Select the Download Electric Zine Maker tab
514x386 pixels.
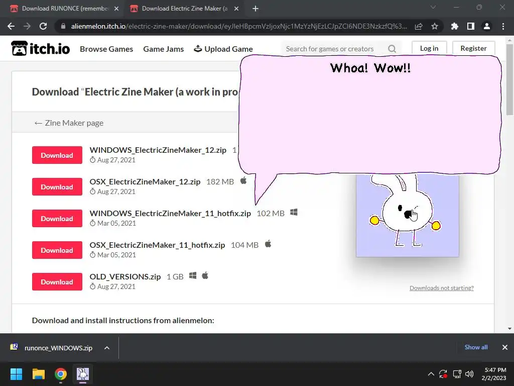(184, 9)
